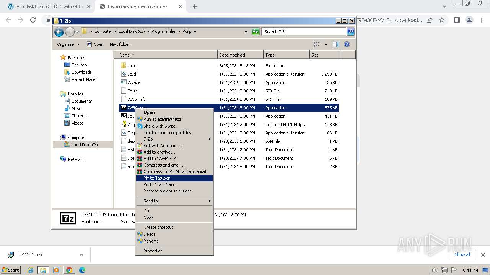Select Downloads in Favorites
The height and width of the screenshot is (275, 490).
[x=82, y=72]
